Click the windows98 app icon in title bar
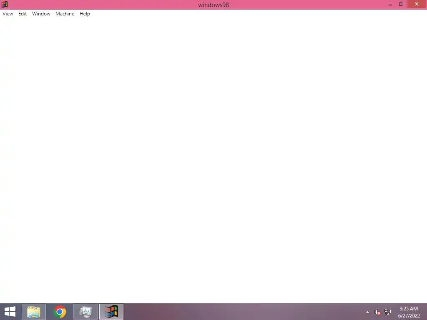Viewport: 427px width, 320px height. pos(4,4)
